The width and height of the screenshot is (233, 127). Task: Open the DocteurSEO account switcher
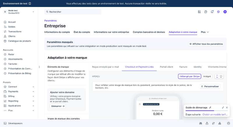pyautogui.click(x=19, y=12)
